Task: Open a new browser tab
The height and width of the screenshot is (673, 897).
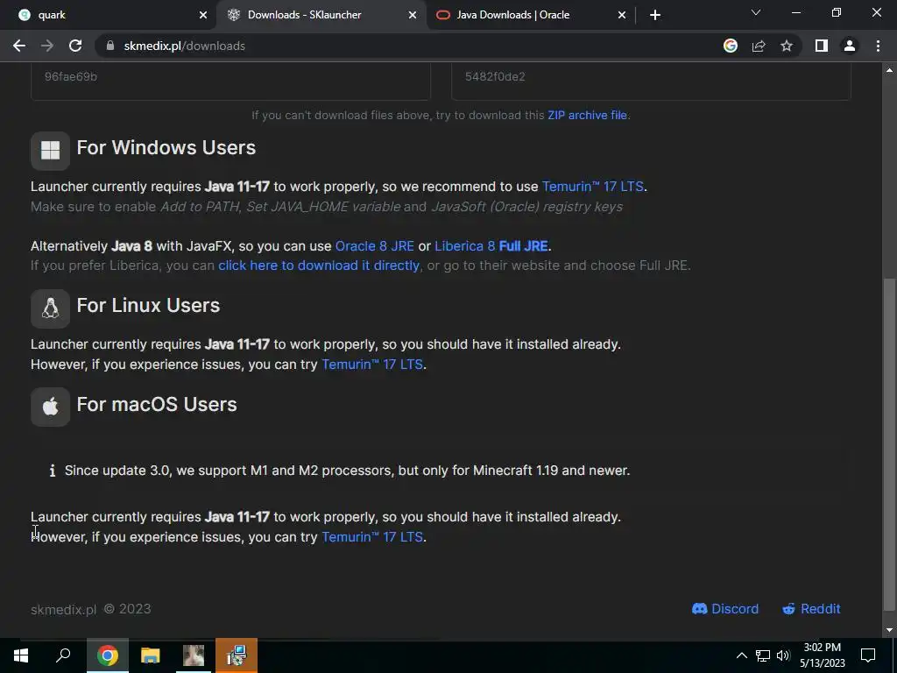Action: 655,15
